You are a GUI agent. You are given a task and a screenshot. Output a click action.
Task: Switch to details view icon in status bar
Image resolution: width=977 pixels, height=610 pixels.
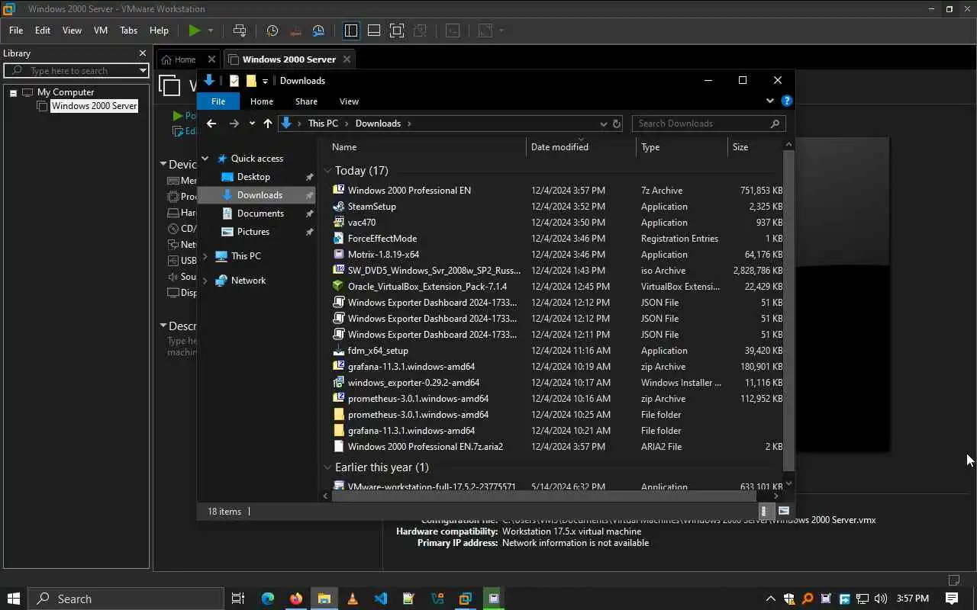click(x=765, y=511)
